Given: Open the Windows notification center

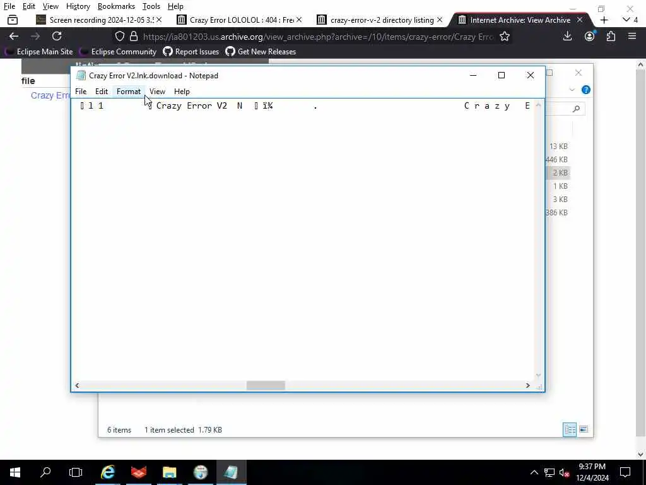Looking at the screenshot, I should click(625, 472).
